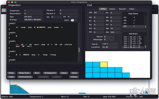Screen dimensions: 159x99
Task: Click the R8 register field showing 14
Action: tap(115, 29)
